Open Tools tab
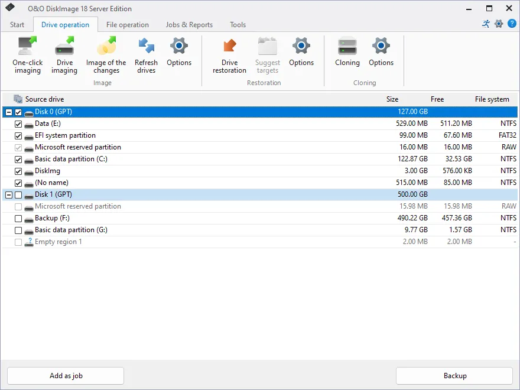The width and height of the screenshot is (520, 390). point(238,25)
